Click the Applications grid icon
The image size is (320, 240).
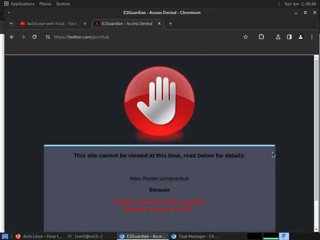pyautogui.click(x=6, y=4)
